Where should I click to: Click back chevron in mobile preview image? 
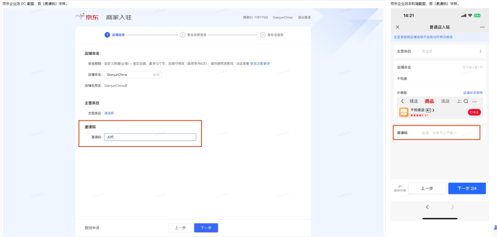point(403,101)
